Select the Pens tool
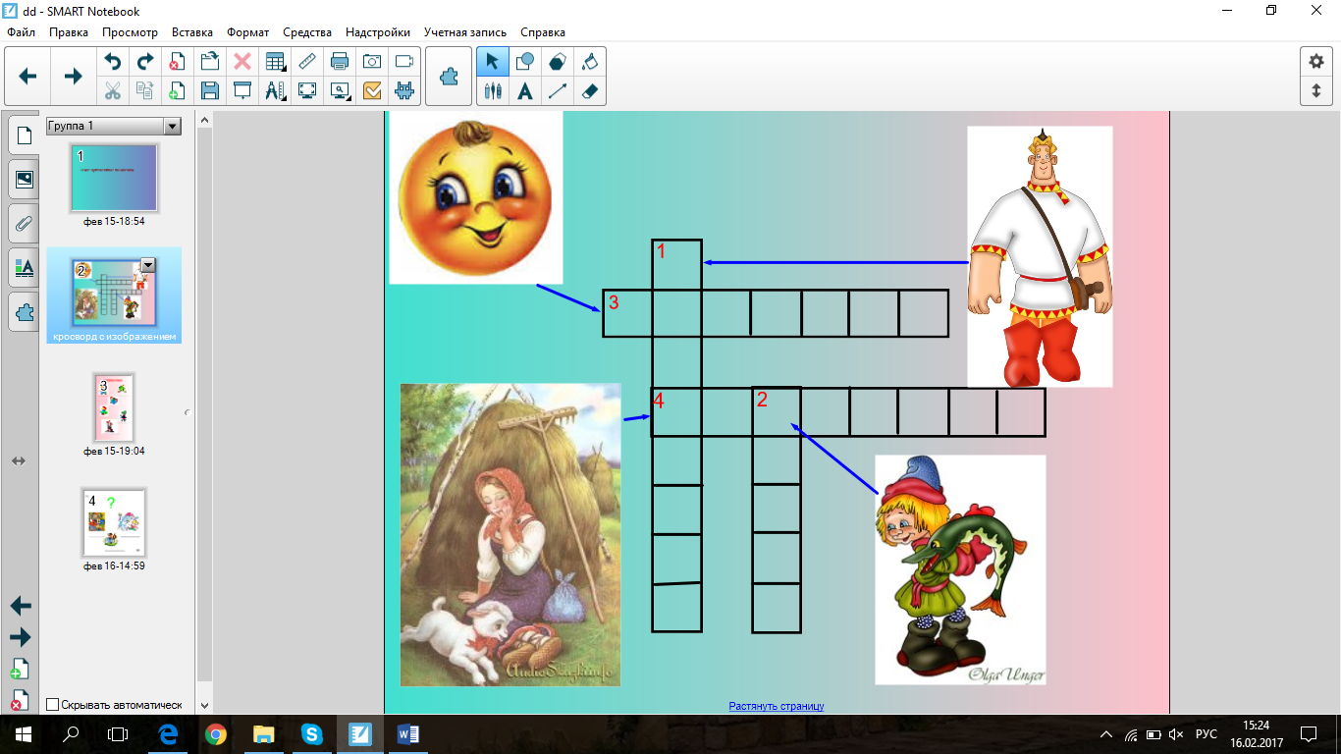This screenshot has width=1341, height=754. coord(493,91)
